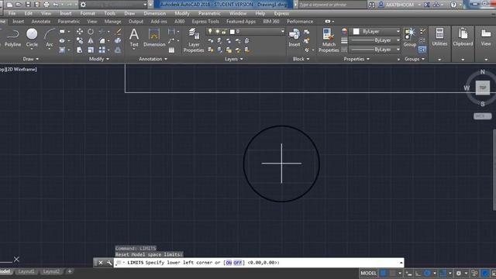
Task: Switch to the Express Tools ribbon tab
Action: click(x=205, y=22)
